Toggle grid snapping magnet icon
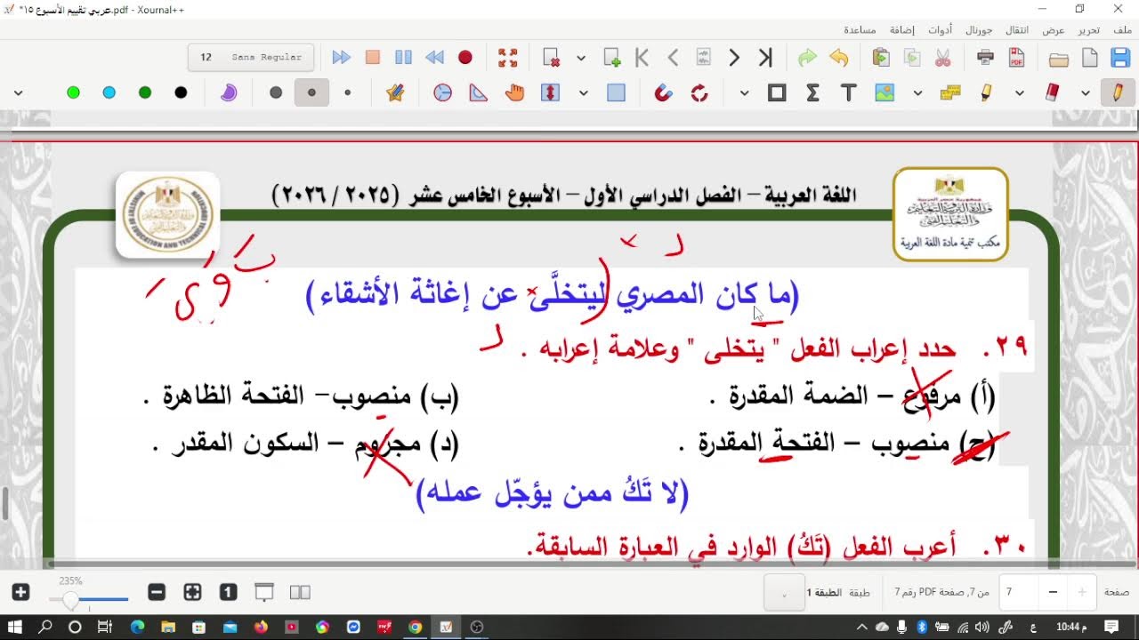 tap(663, 92)
